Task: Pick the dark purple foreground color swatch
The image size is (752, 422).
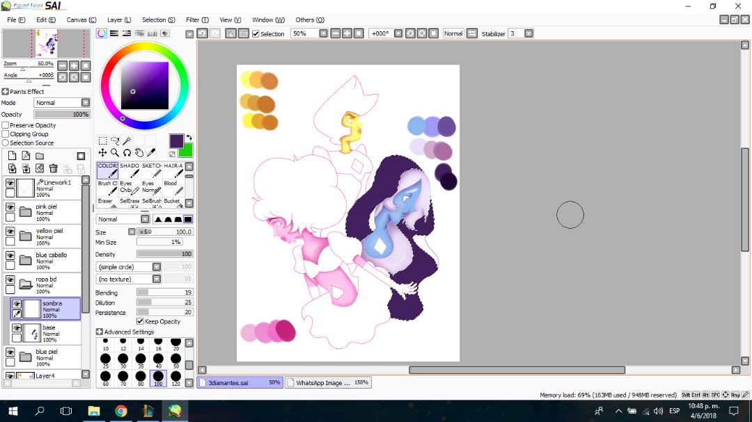Action: point(176,141)
